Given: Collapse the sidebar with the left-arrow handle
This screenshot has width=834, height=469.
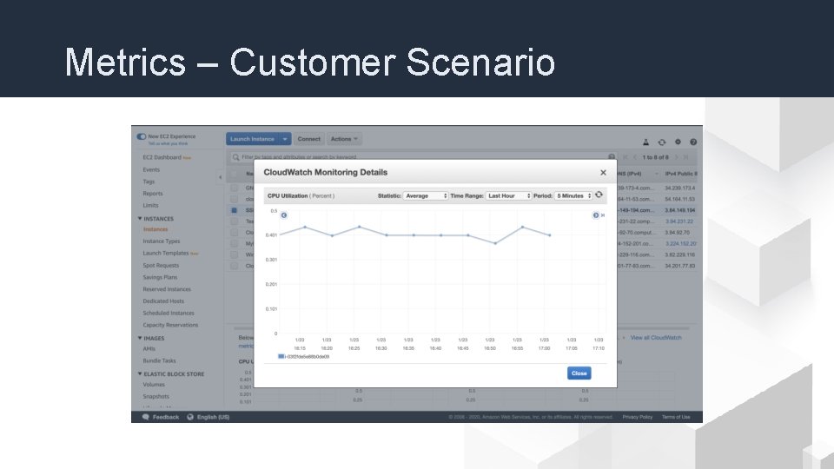Looking at the screenshot, I should pyautogui.click(x=220, y=177).
